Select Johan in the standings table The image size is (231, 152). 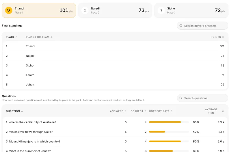coord(115,85)
